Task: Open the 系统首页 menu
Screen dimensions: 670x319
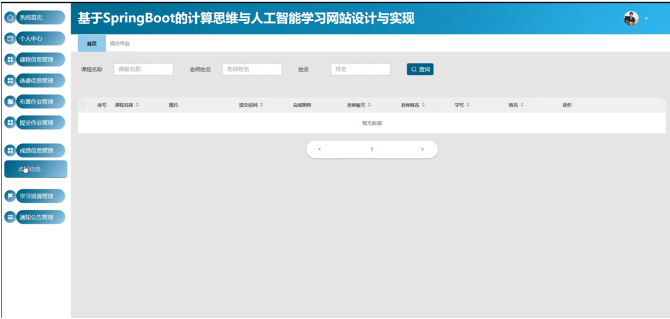Action: pyautogui.click(x=41, y=18)
